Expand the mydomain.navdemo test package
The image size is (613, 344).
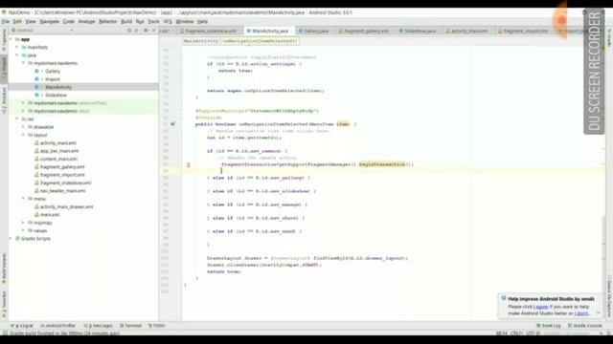(23, 111)
